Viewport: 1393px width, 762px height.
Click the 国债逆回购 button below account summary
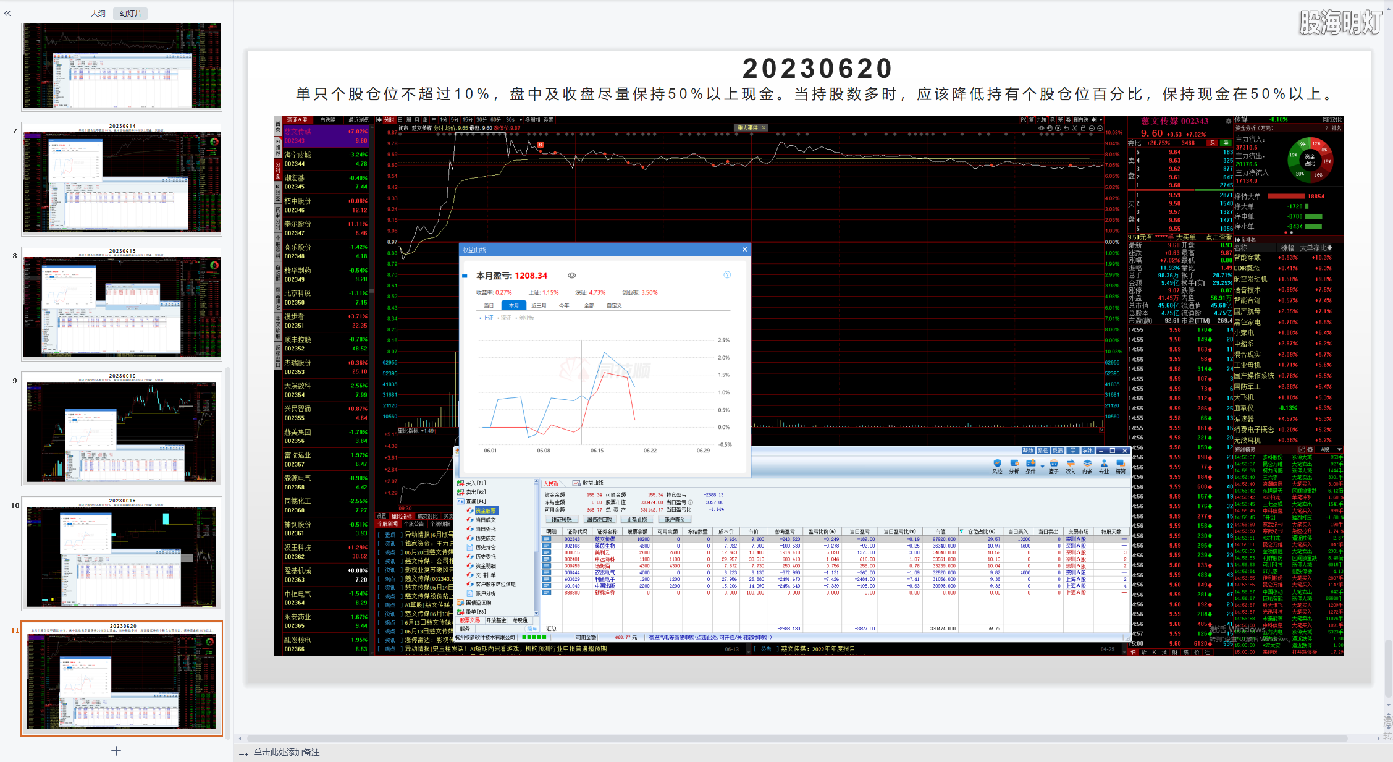point(599,519)
